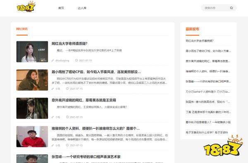Click the 最新发布 sidebar heading
The image size is (248, 163).
pyautogui.click(x=192, y=29)
